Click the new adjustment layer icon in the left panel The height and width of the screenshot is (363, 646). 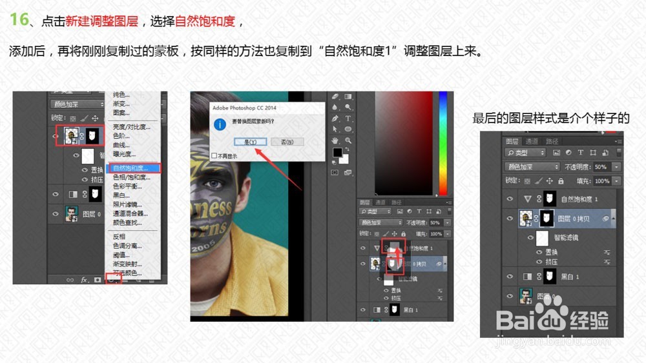click(x=112, y=280)
